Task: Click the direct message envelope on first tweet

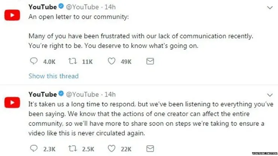Action: (150, 61)
